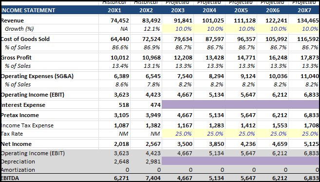
Task: Select the 20X6 Gross Profit value 16,248
Action: click(278, 58)
